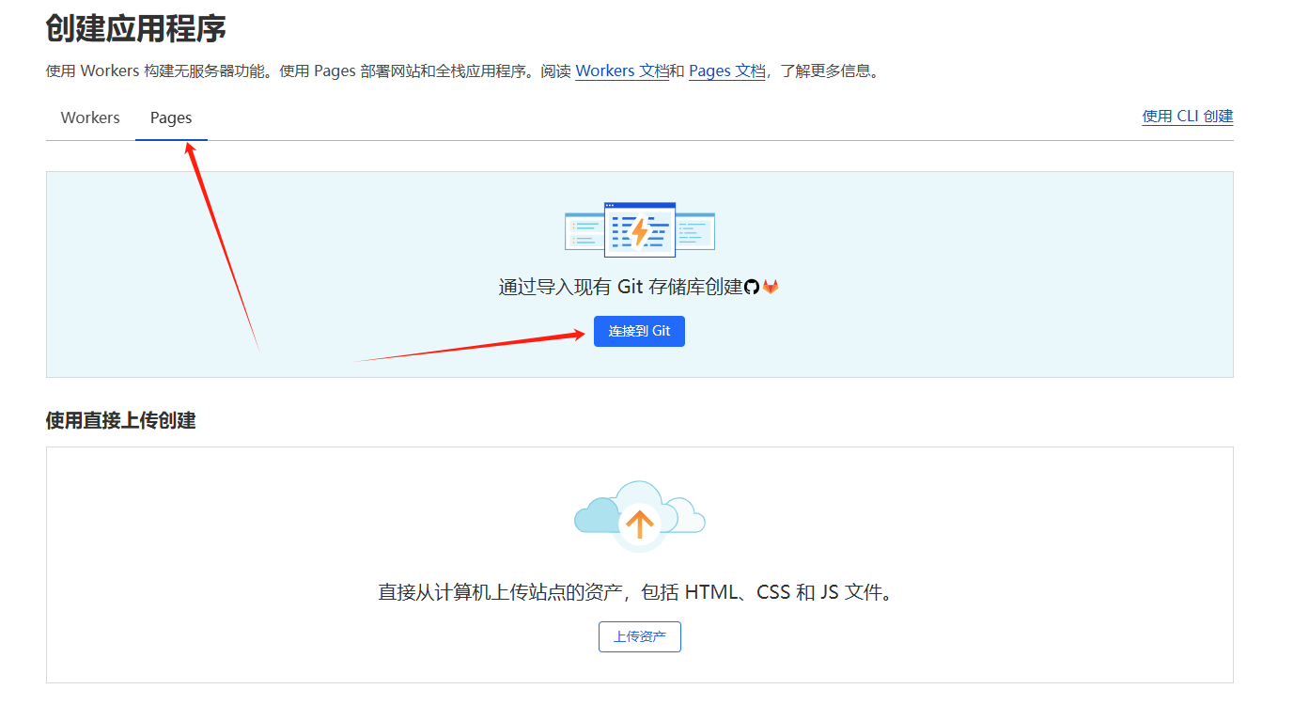1309x705 pixels.
Task: Switch to the Workers tab
Action: coord(90,118)
